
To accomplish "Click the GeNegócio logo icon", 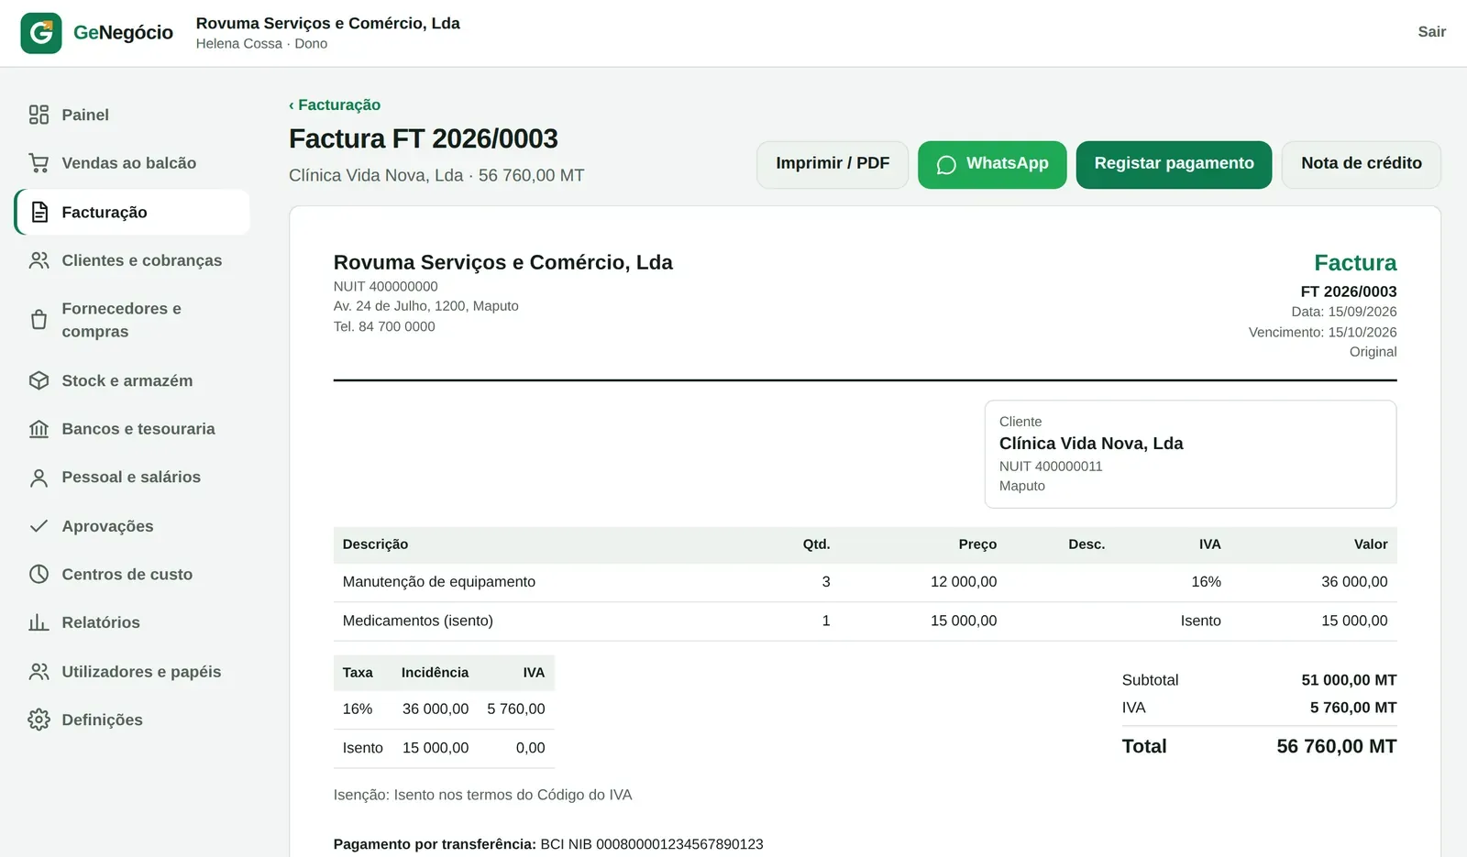I will pyautogui.click(x=41, y=33).
